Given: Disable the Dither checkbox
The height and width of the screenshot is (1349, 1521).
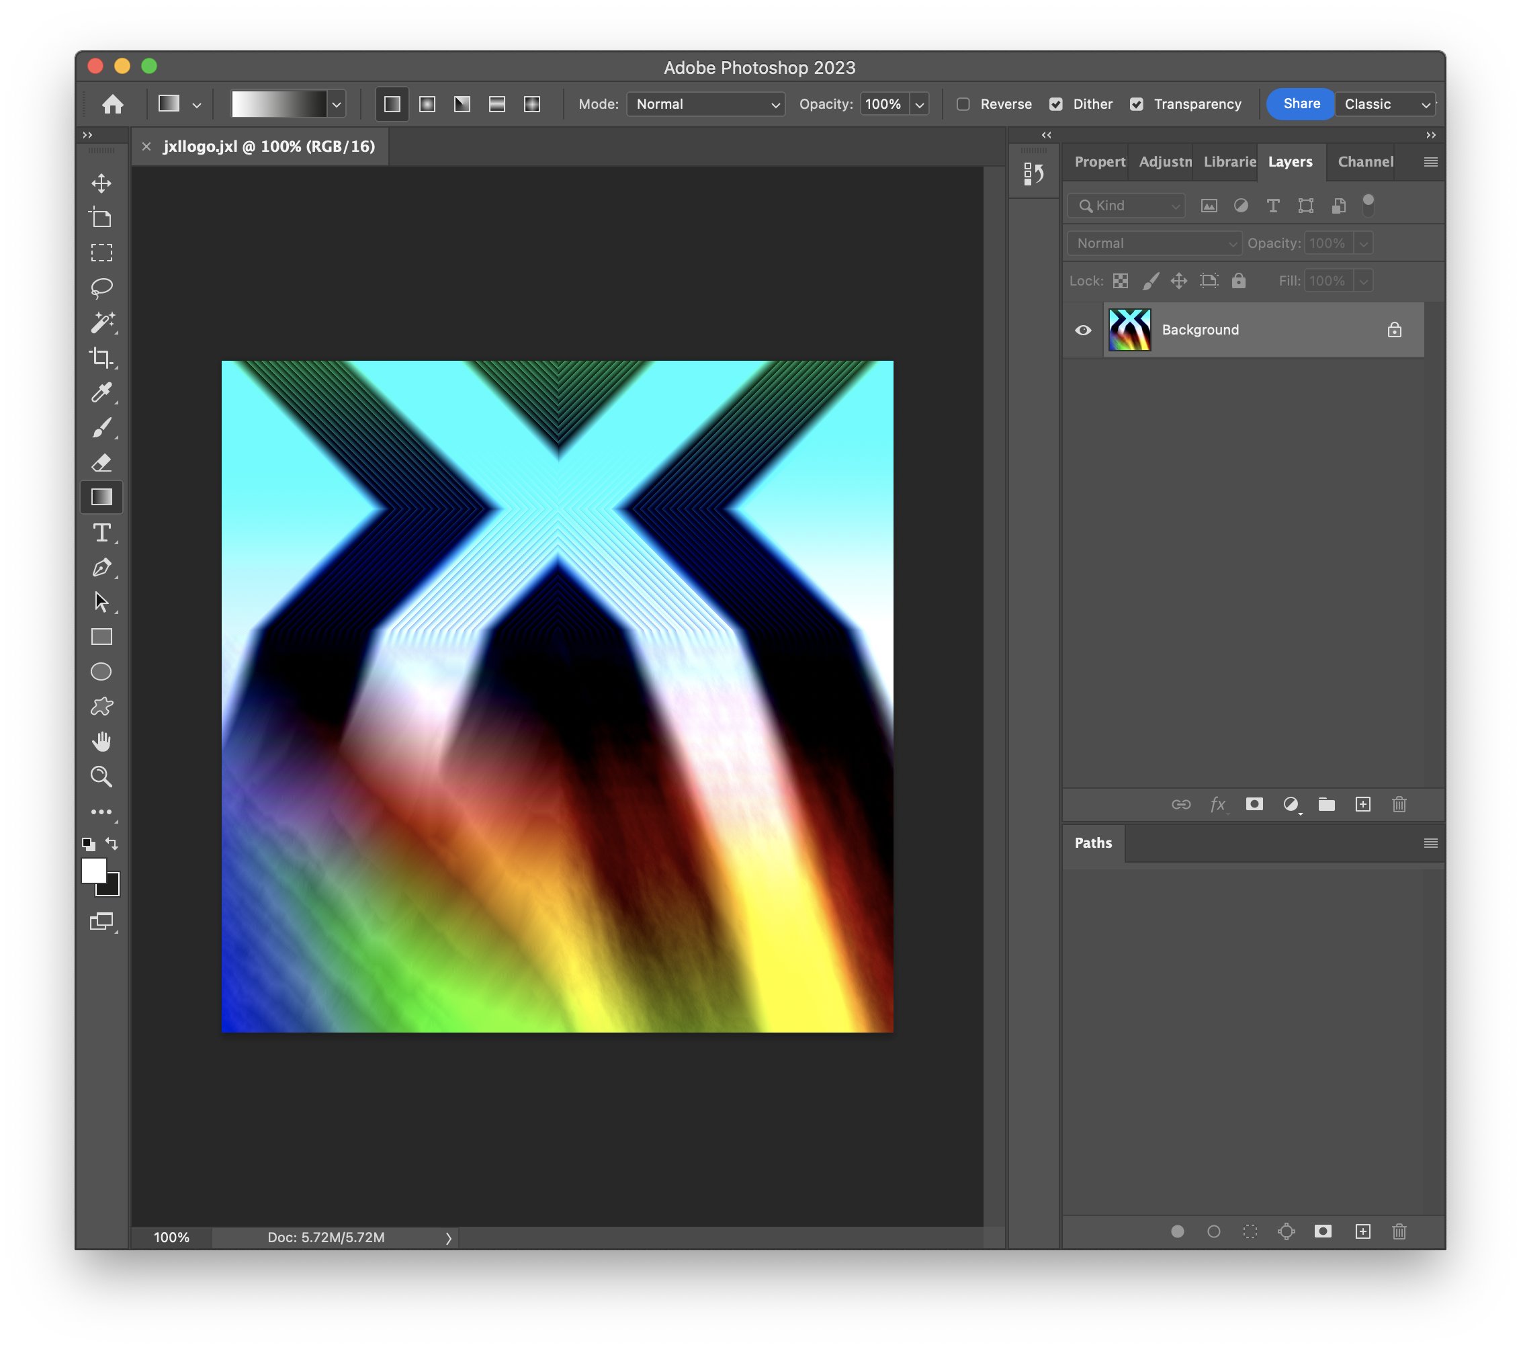Looking at the screenshot, I should 1055,104.
